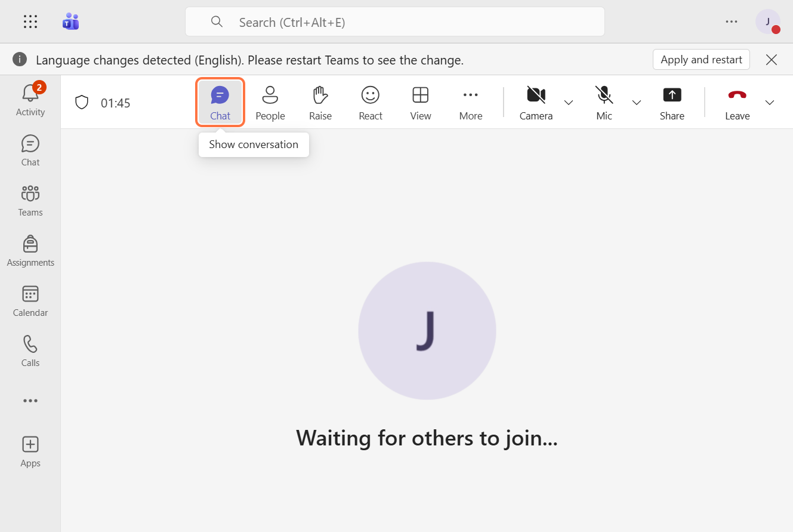Click the Apply and restart button
Image resolution: width=793 pixels, height=532 pixels.
701,60
